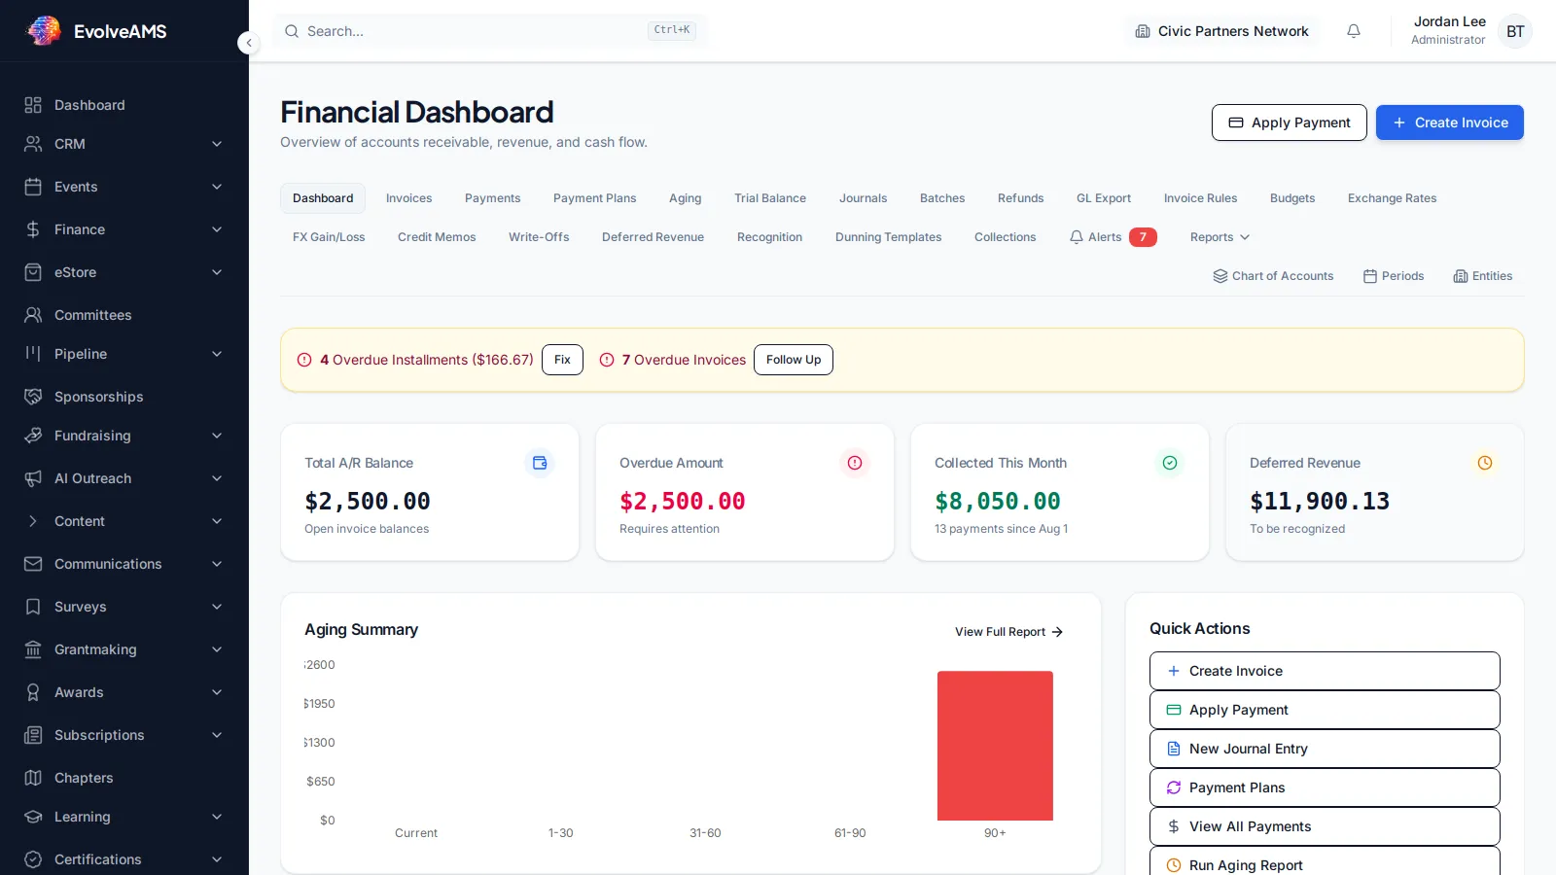This screenshot has width=1556, height=875.
Task: Open the notifications bell
Action: [1354, 31]
